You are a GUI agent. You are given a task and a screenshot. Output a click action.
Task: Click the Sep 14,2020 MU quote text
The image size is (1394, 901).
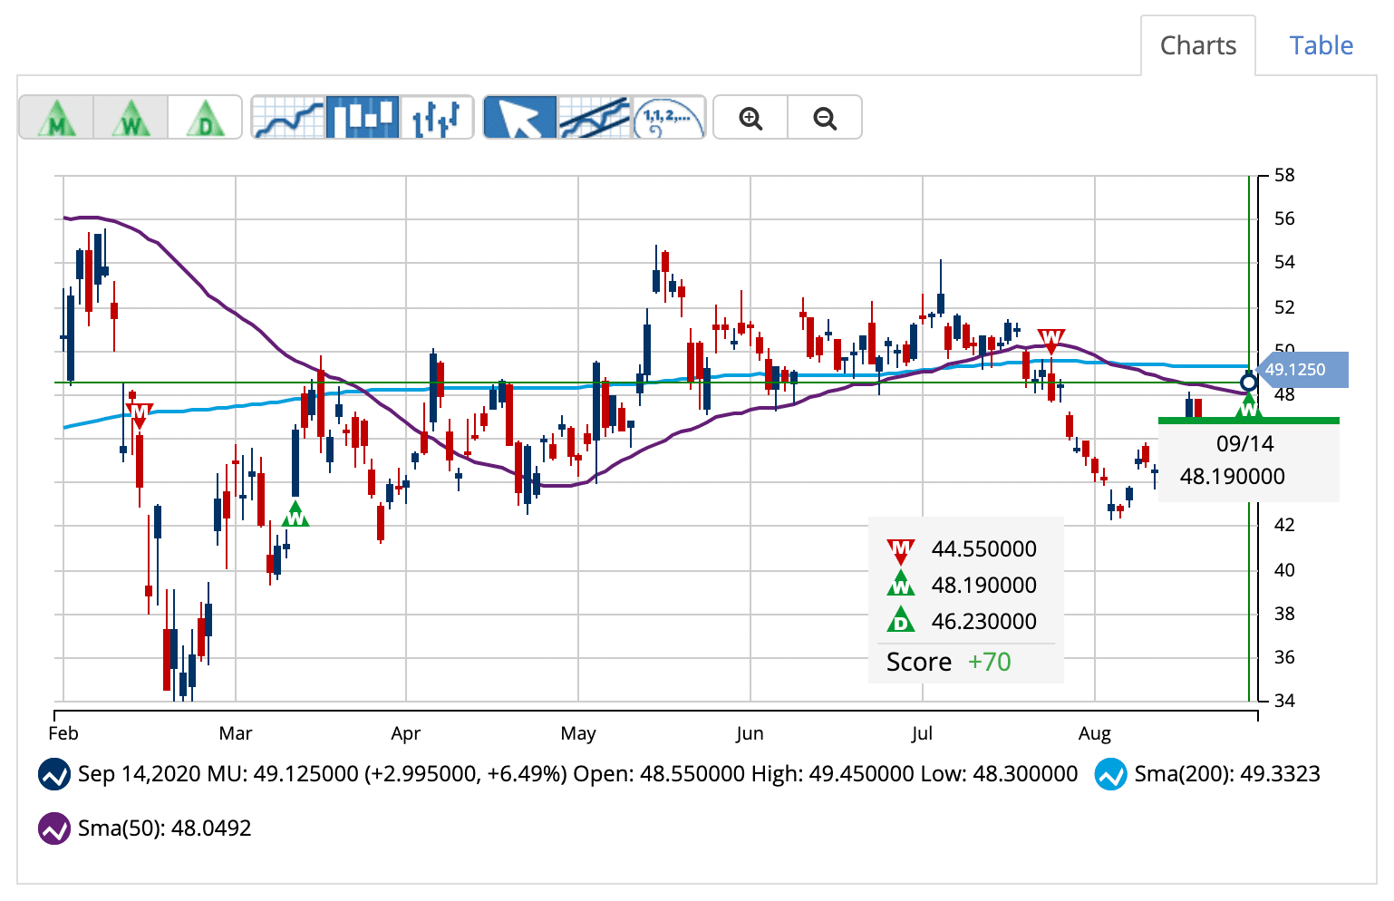click(577, 774)
